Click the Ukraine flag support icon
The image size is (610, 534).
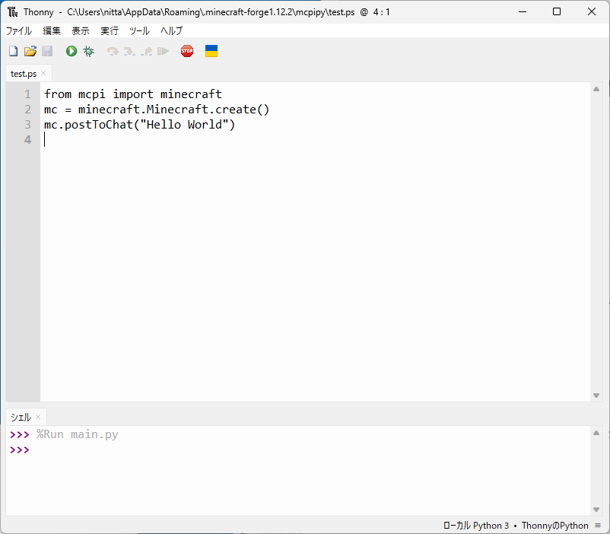(211, 51)
